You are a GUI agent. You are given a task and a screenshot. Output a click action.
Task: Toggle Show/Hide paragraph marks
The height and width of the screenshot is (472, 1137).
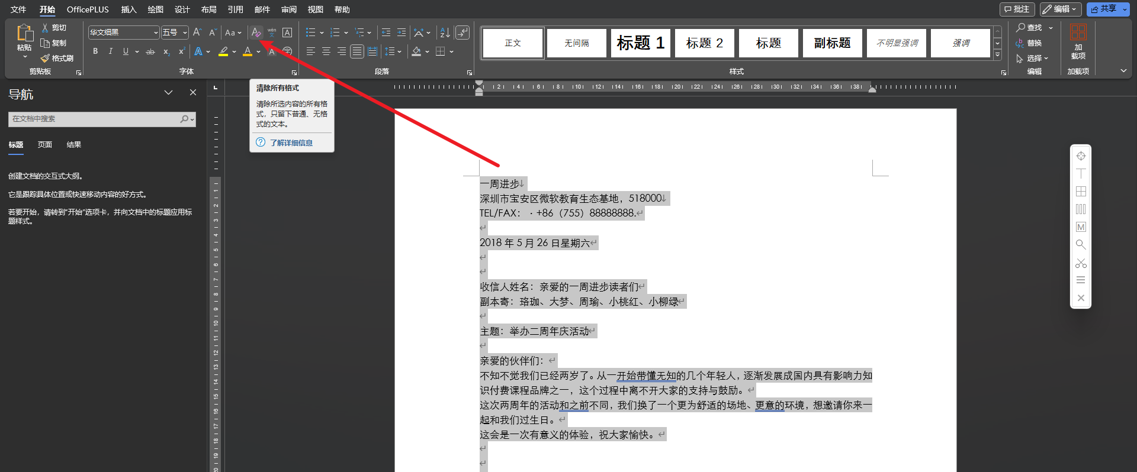tap(462, 33)
